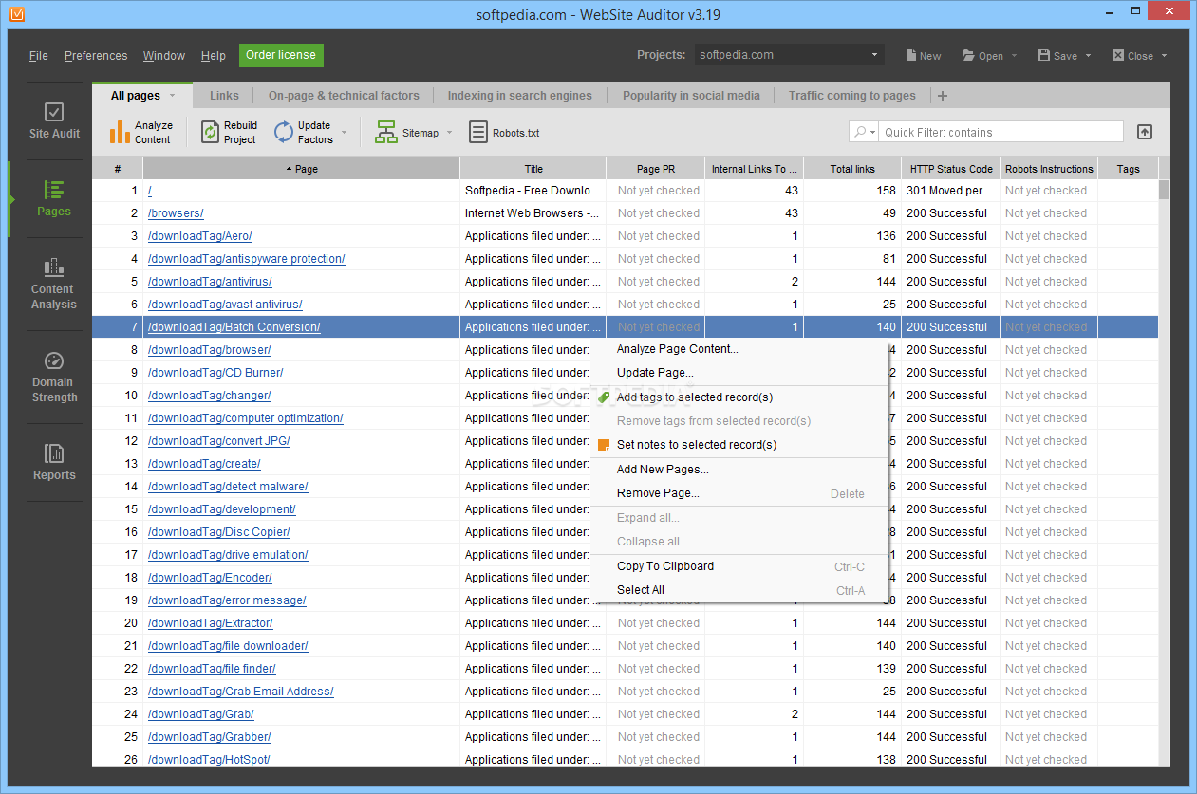Viewport: 1197px width, 794px height.
Task: Open Domain Strength section
Action: point(54,377)
